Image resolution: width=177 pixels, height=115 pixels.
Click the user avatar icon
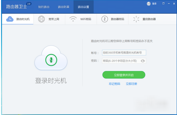click(149, 4)
